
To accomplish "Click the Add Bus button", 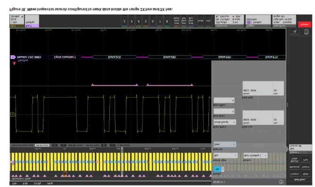I will tap(191, 21).
